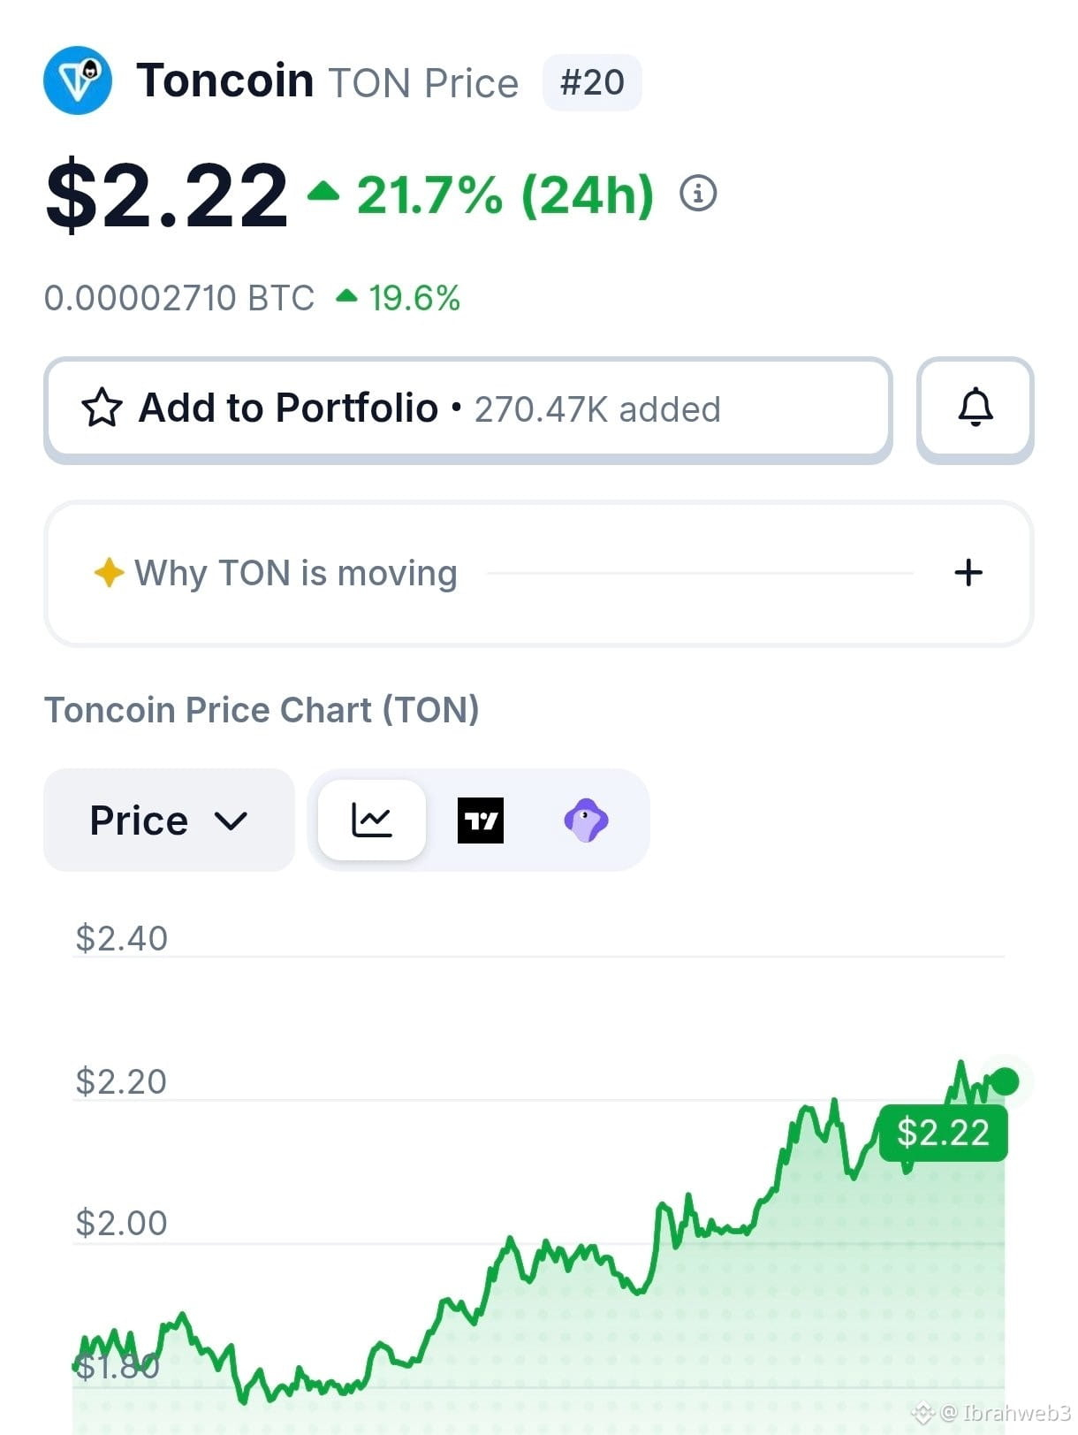The height and width of the screenshot is (1435, 1078).
Task: Click the Toncoin Price Chart (TON) heading
Action: pos(262,710)
